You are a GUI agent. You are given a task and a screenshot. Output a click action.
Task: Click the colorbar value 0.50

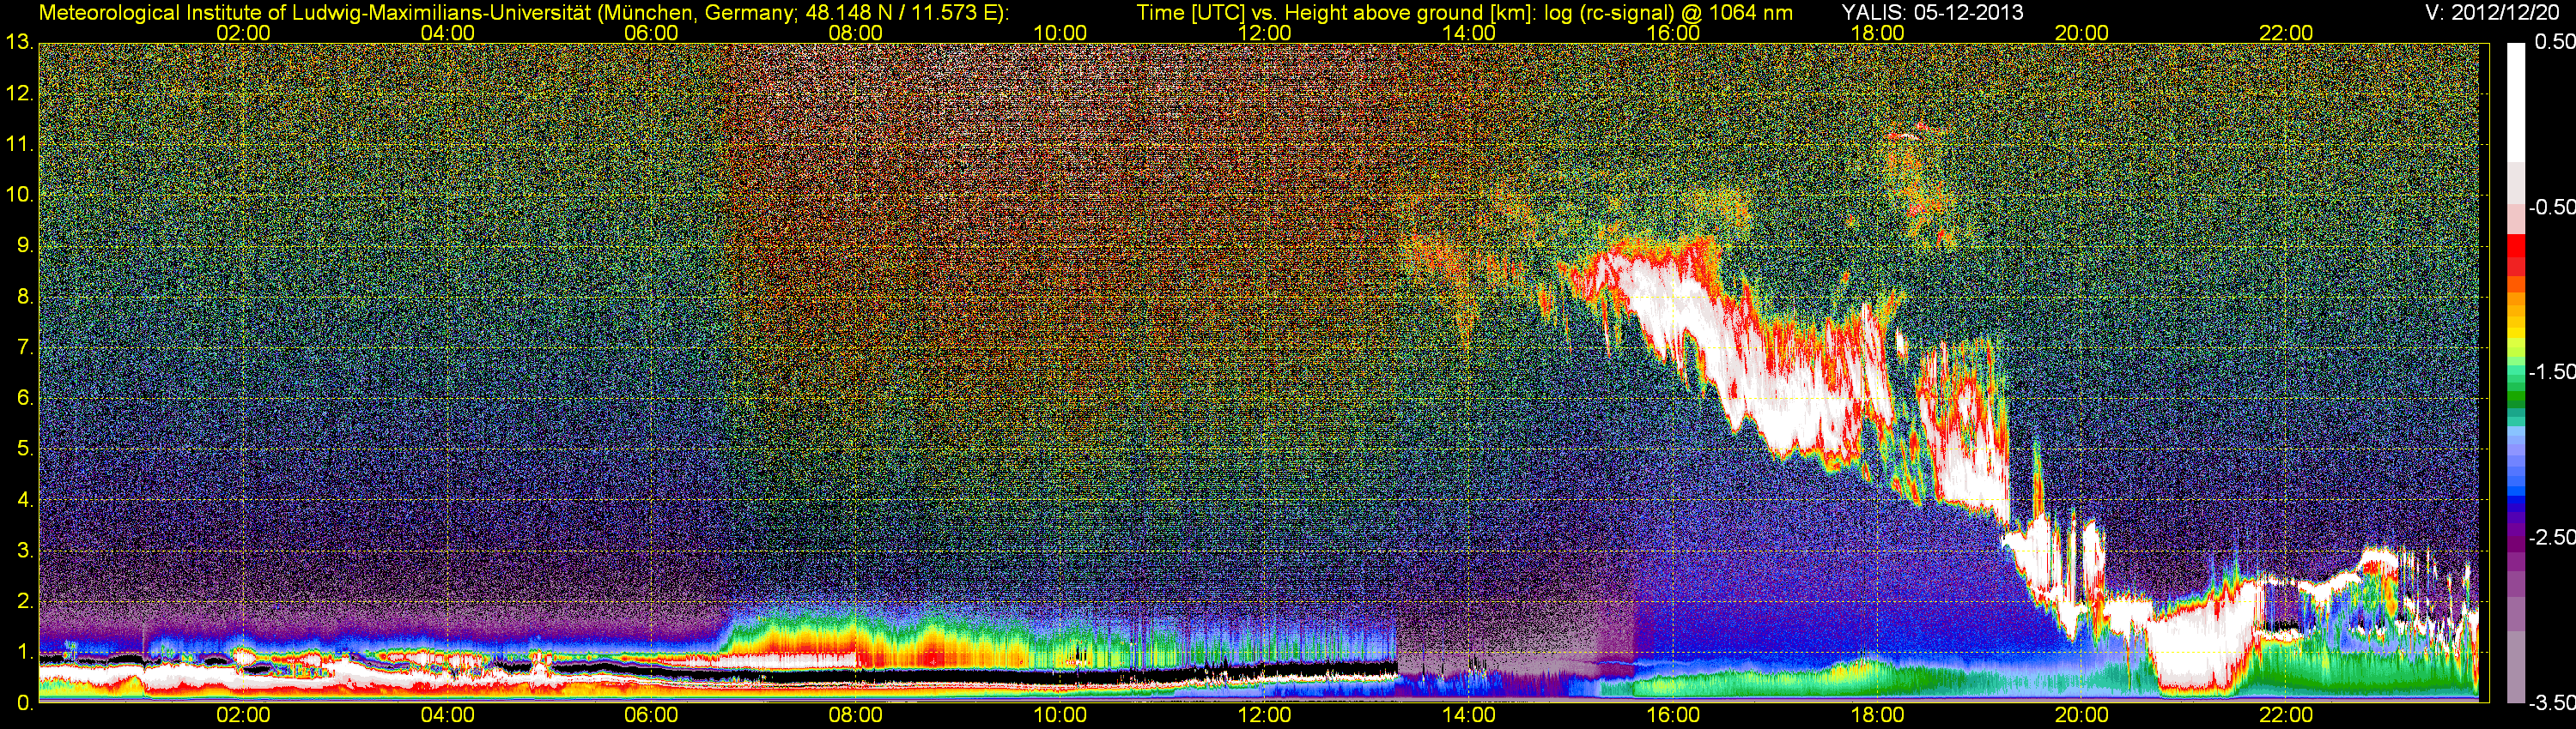coord(2555,42)
